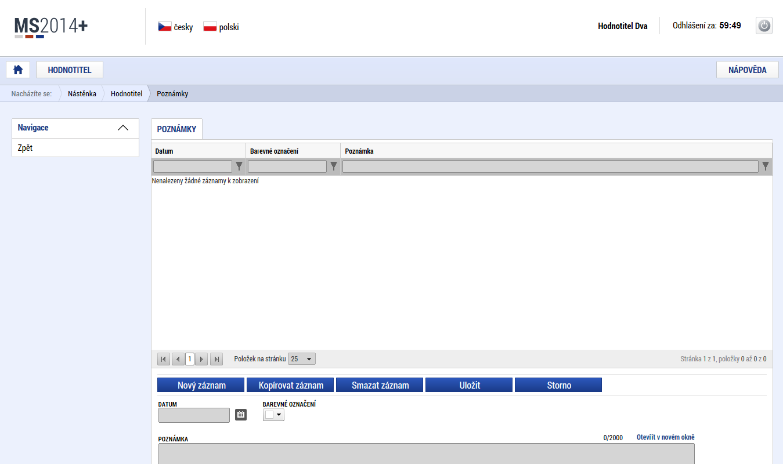Viewport: 783px width, 464px height.
Task: Open the calendar date picker icon
Action: tap(241, 415)
